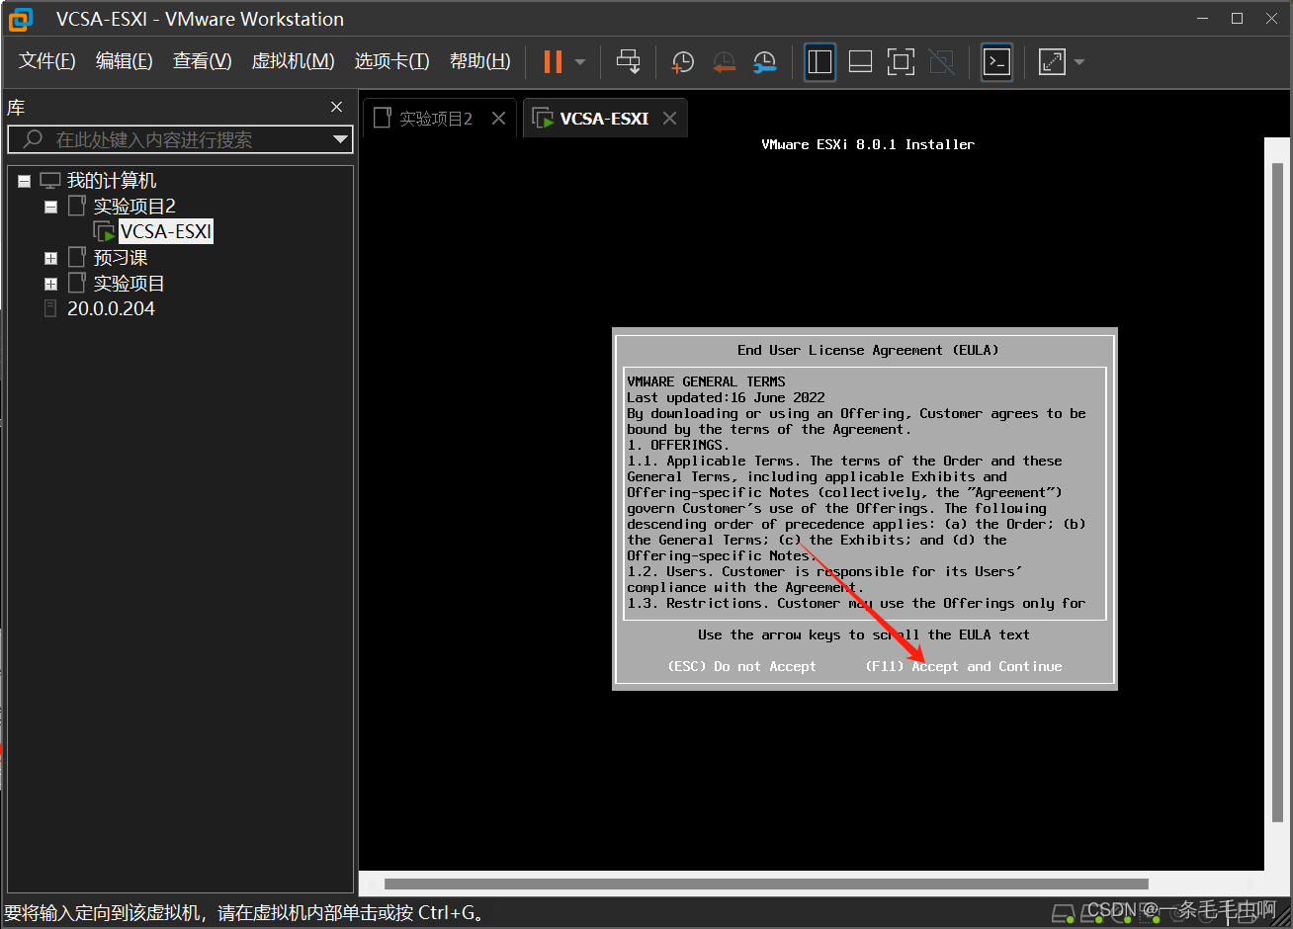Open the library search dropdown arrow

pyautogui.click(x=341, y=139)
